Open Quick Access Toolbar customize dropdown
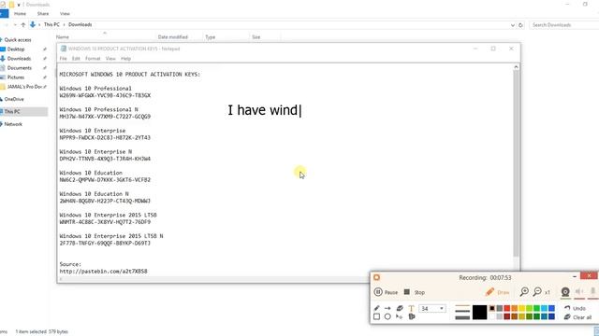599x336 pixels. click(19, 5)
